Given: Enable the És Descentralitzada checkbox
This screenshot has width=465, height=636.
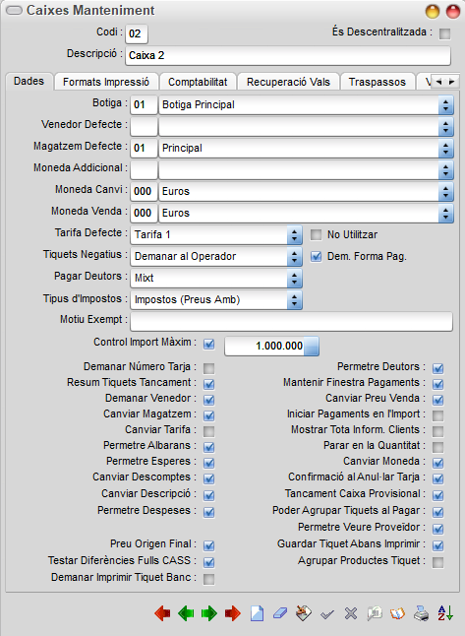Looking at the screenshot, I should (444, 33).
